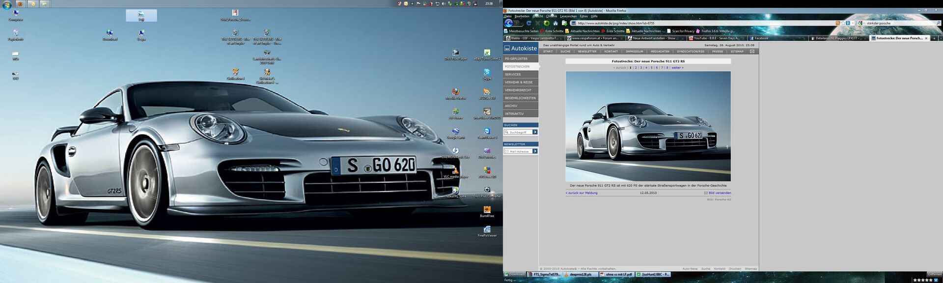Viewport: 943px width, 283px height.
Task: Click the RSS feed icon in address bar
Action: [837, 23]
